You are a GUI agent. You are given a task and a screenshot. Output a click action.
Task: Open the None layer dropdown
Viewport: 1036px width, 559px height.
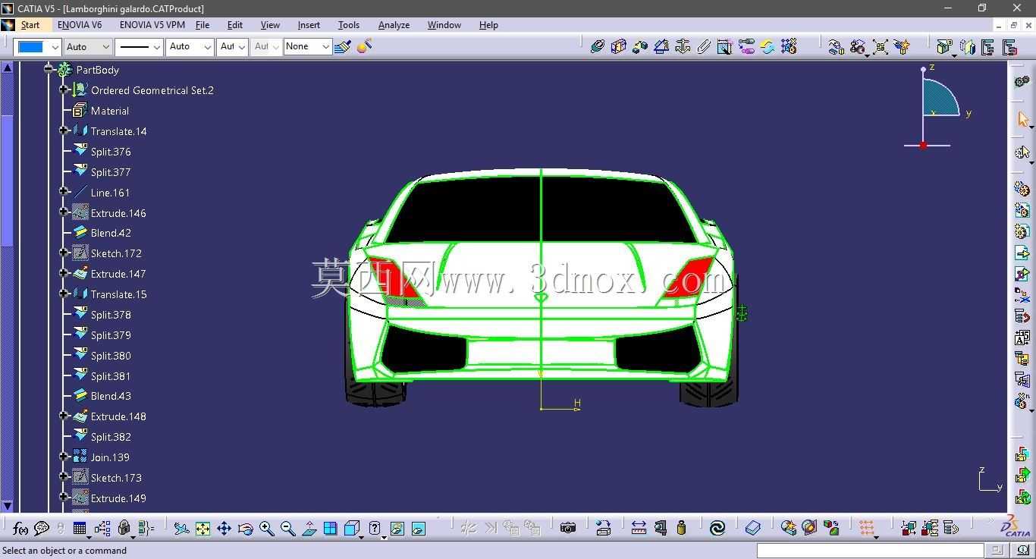[307, 47]
